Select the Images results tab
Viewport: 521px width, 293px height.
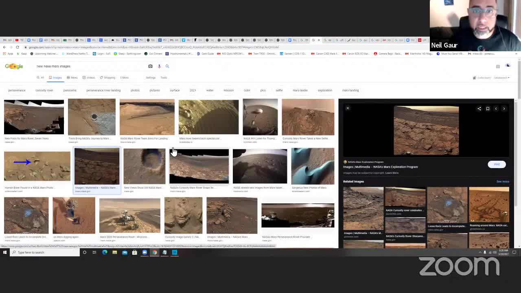pos(55,78)
